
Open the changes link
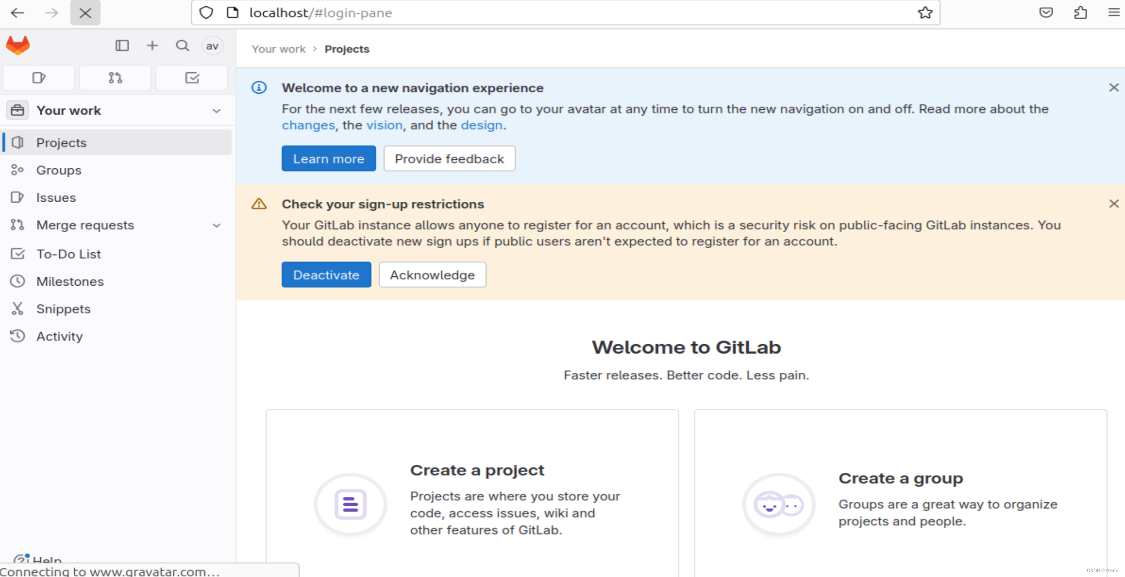[x=308, y=125]
